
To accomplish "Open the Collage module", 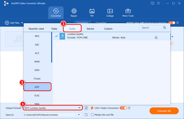I will tap(110, 13).
